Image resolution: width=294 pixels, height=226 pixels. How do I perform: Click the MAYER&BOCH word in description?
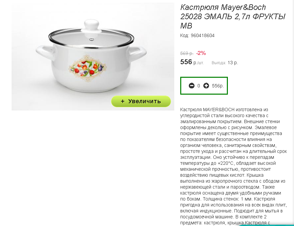219,110
